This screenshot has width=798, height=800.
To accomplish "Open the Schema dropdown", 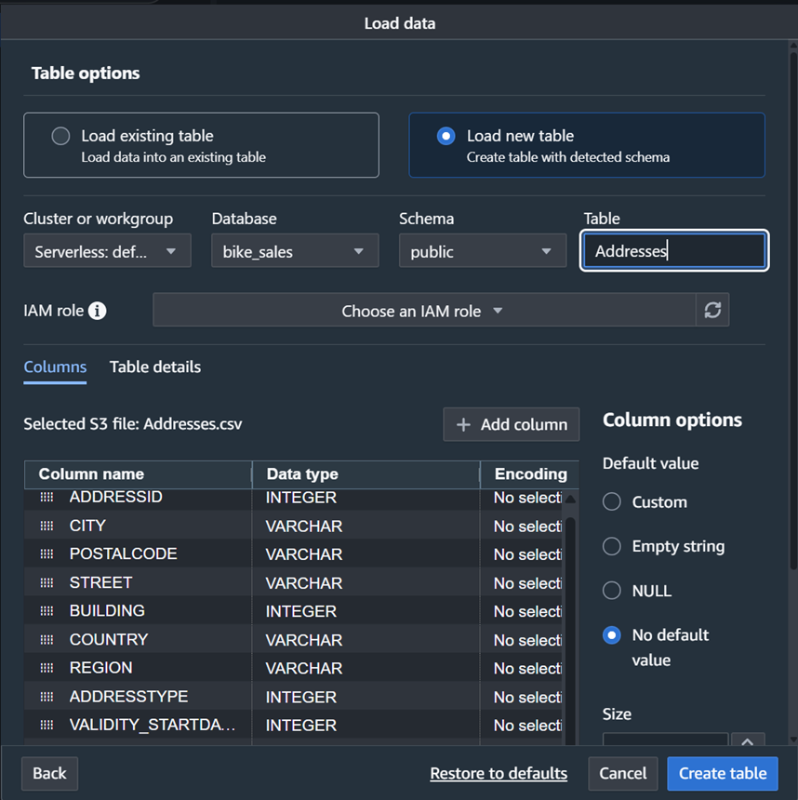I will pos(482,250).
